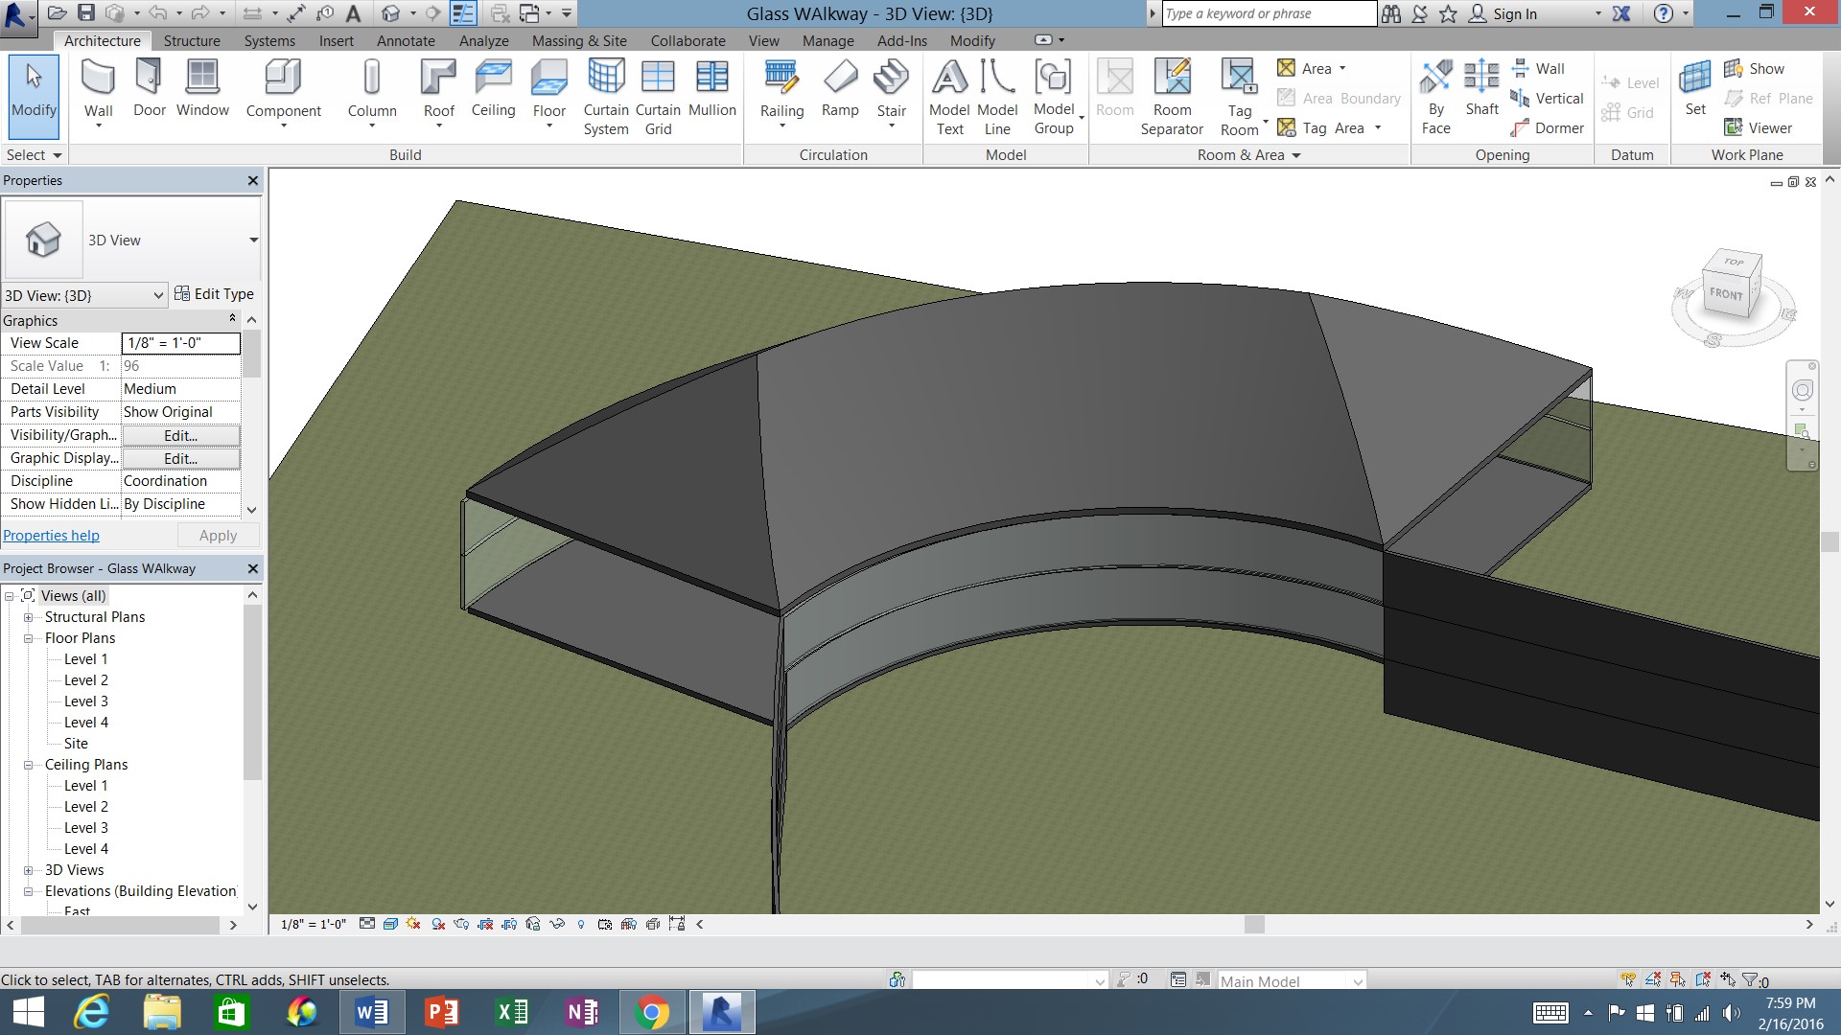Click the Model Text tool
The height and width of the screenshot is (1035, 1841).
(949, 96)
